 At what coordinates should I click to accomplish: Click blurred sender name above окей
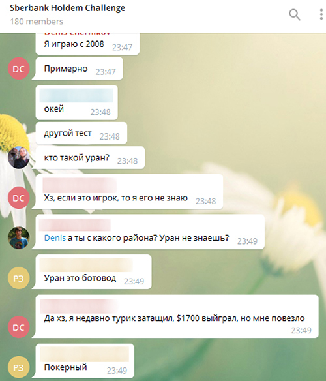tap(76, 95)
